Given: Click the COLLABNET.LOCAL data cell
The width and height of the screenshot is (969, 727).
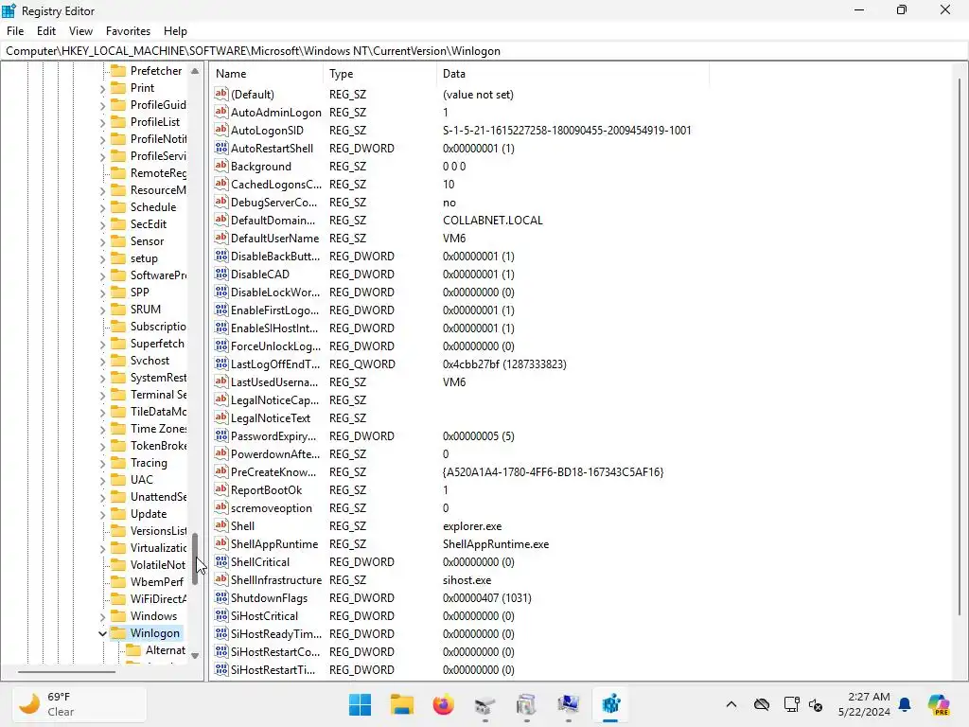Looking at the screenshot, I should click(492, 220).
